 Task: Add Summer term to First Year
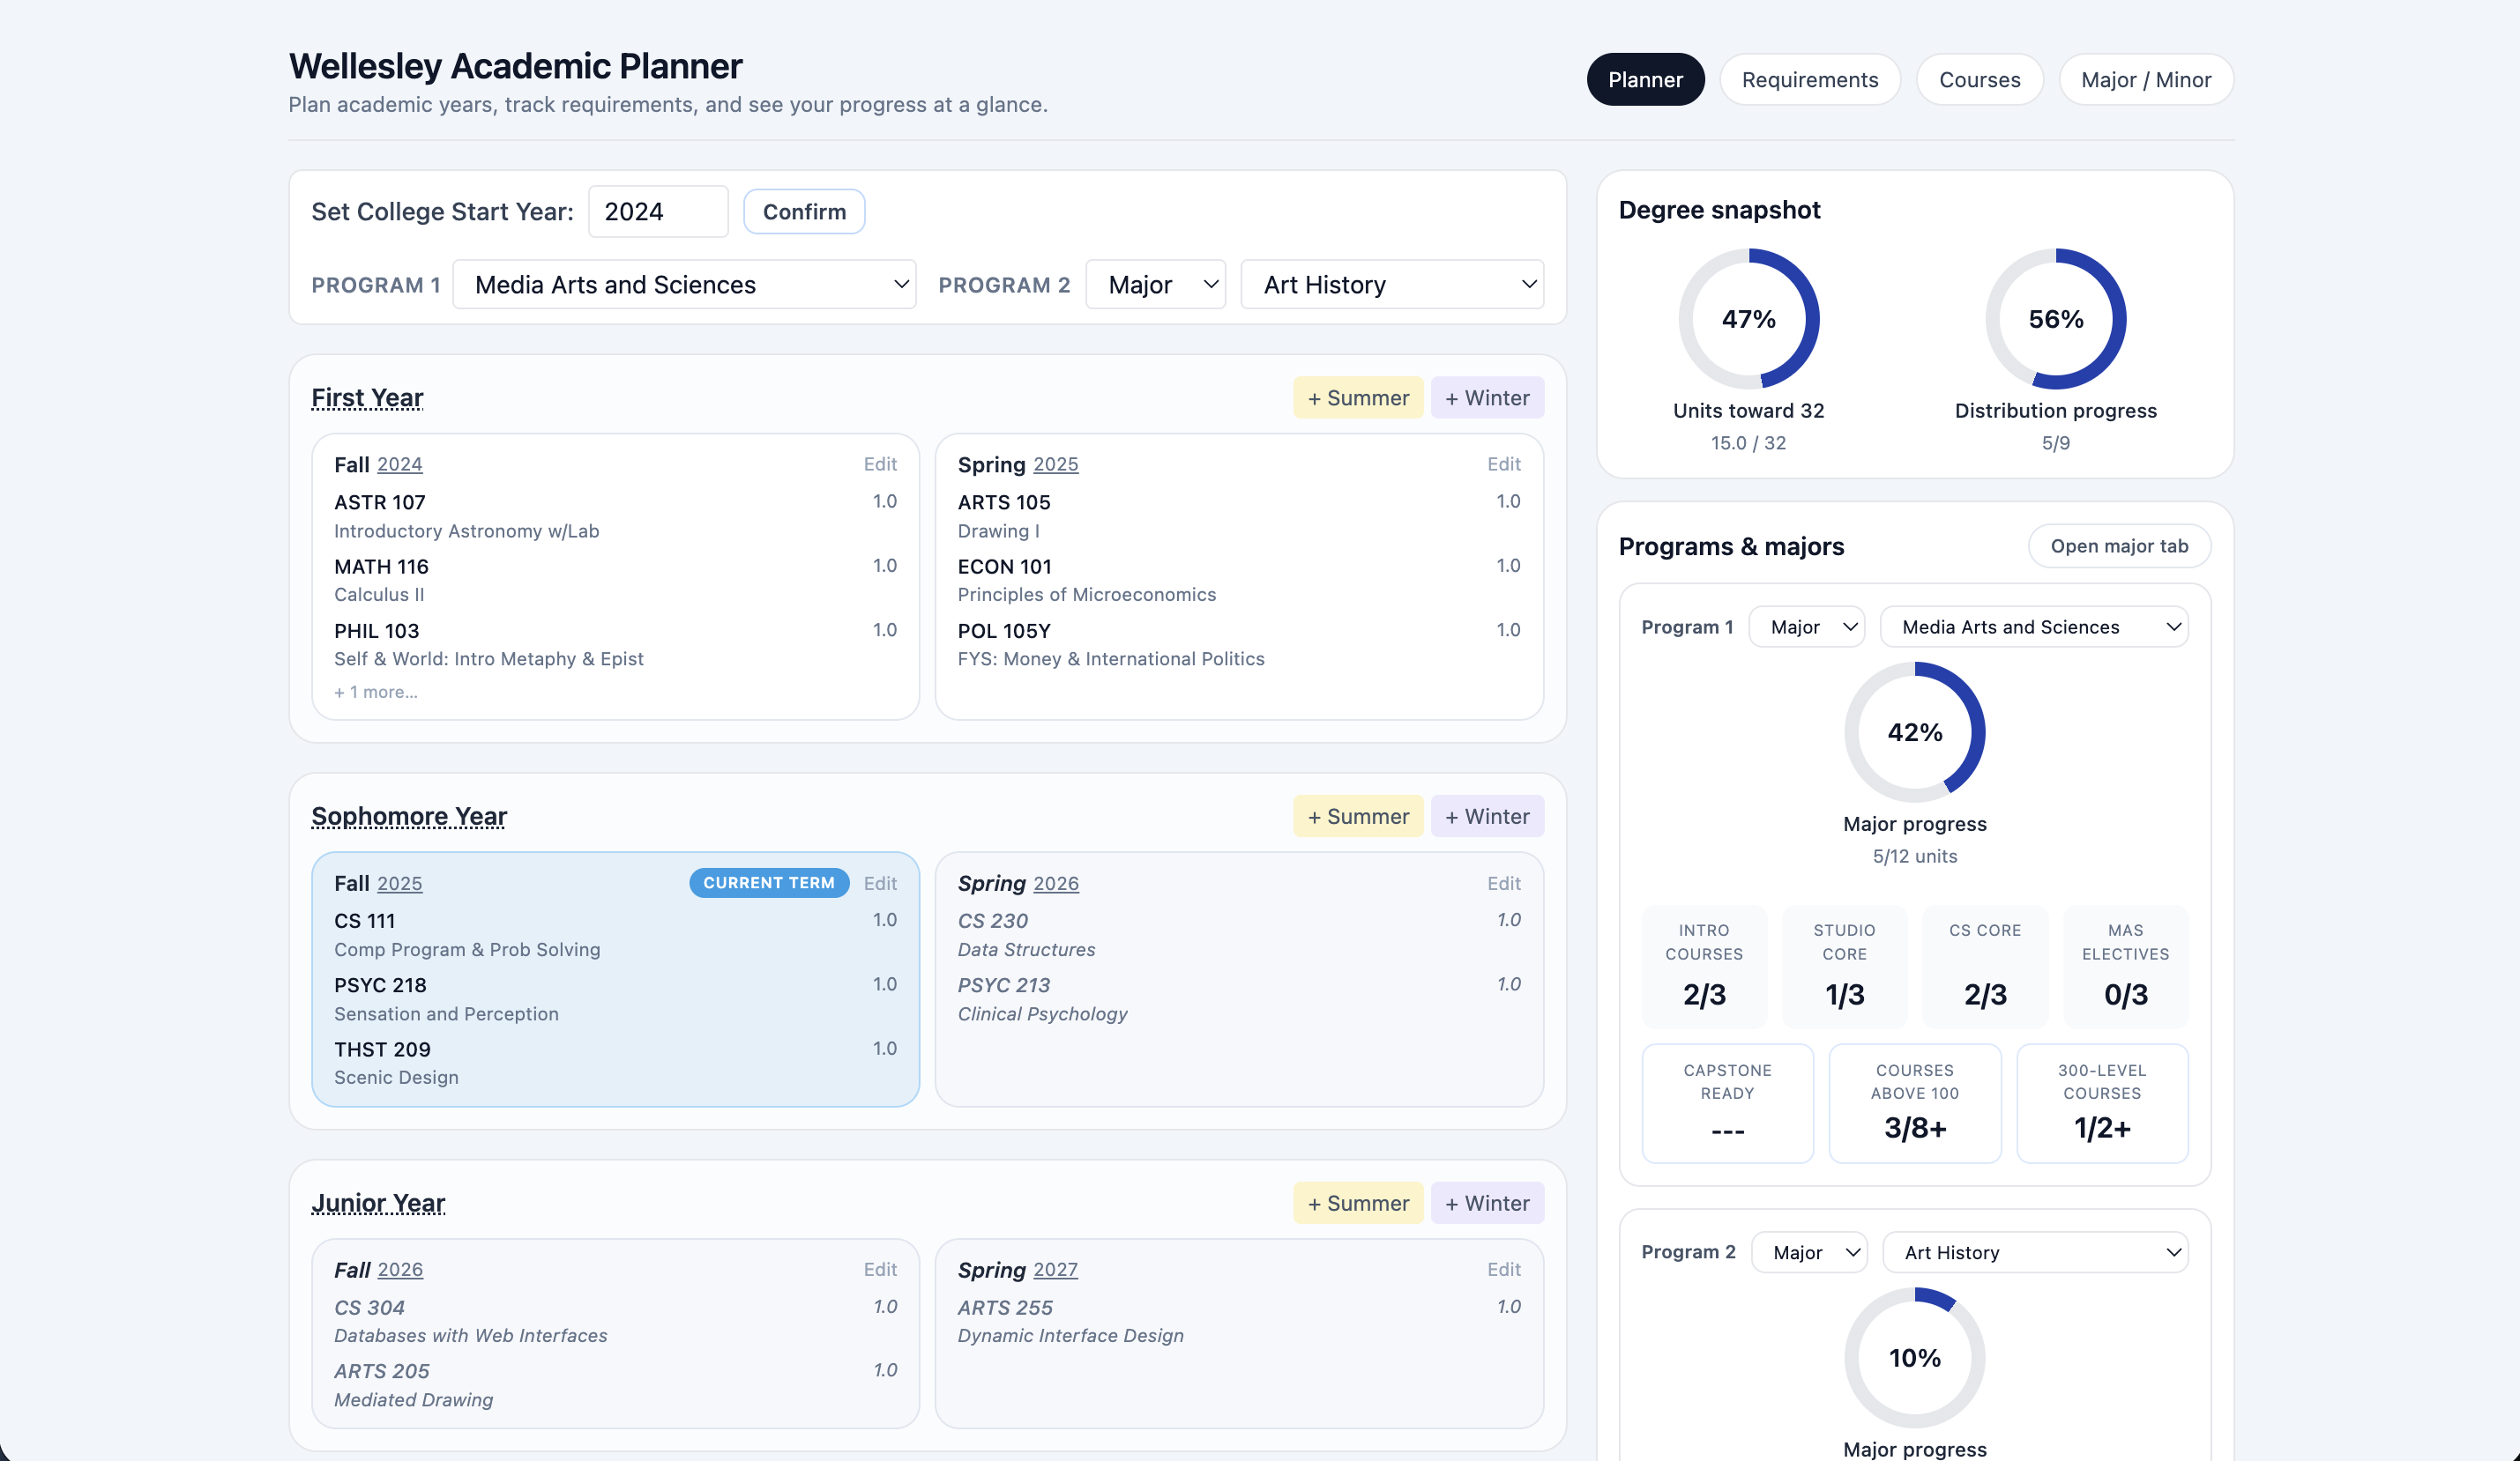click(x=1357, y=397)
